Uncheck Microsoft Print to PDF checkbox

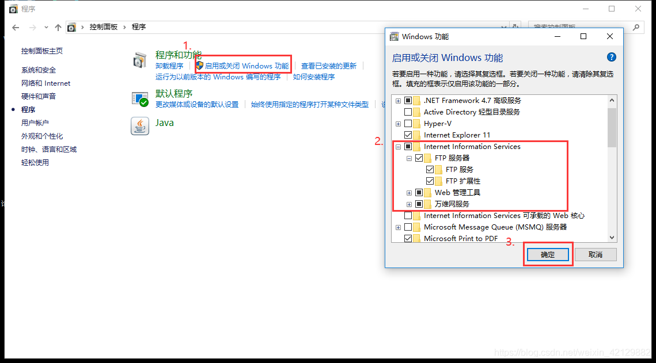click(x=408, y=238)
